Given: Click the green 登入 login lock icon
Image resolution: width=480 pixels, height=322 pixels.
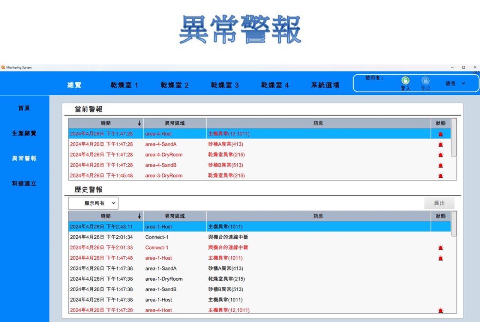Looking at the screenshot, I should pyautogui.click(x=405, y=81).
